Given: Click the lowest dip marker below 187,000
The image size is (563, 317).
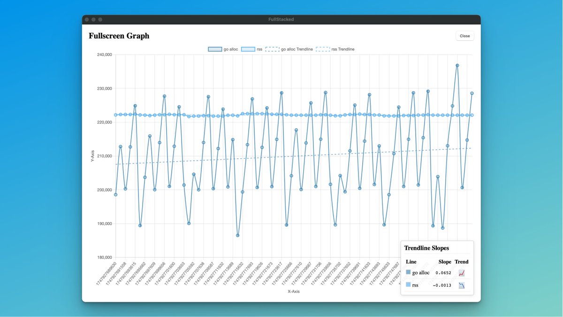Looking at the screenshot, I should 238,235.
